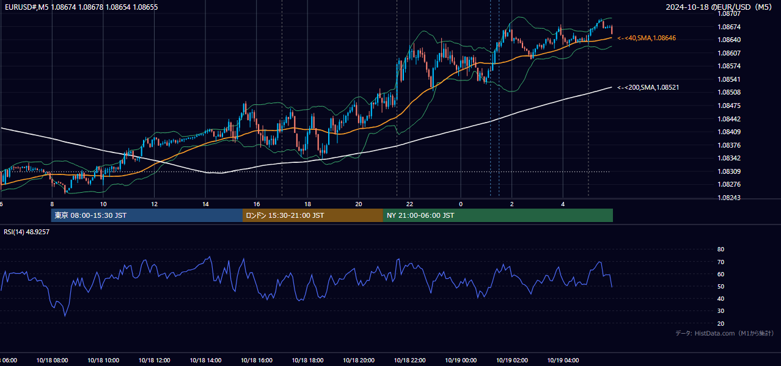The height and width of the screenshot is (366, 781).
Task: Click the NY 21:00-06:00 JST session bar
Action: pyautogui.click(x=498, y=215)
